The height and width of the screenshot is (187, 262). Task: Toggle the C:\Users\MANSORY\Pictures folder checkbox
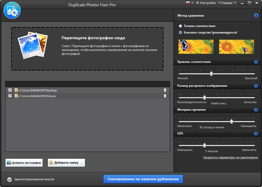tap(10, 96)
